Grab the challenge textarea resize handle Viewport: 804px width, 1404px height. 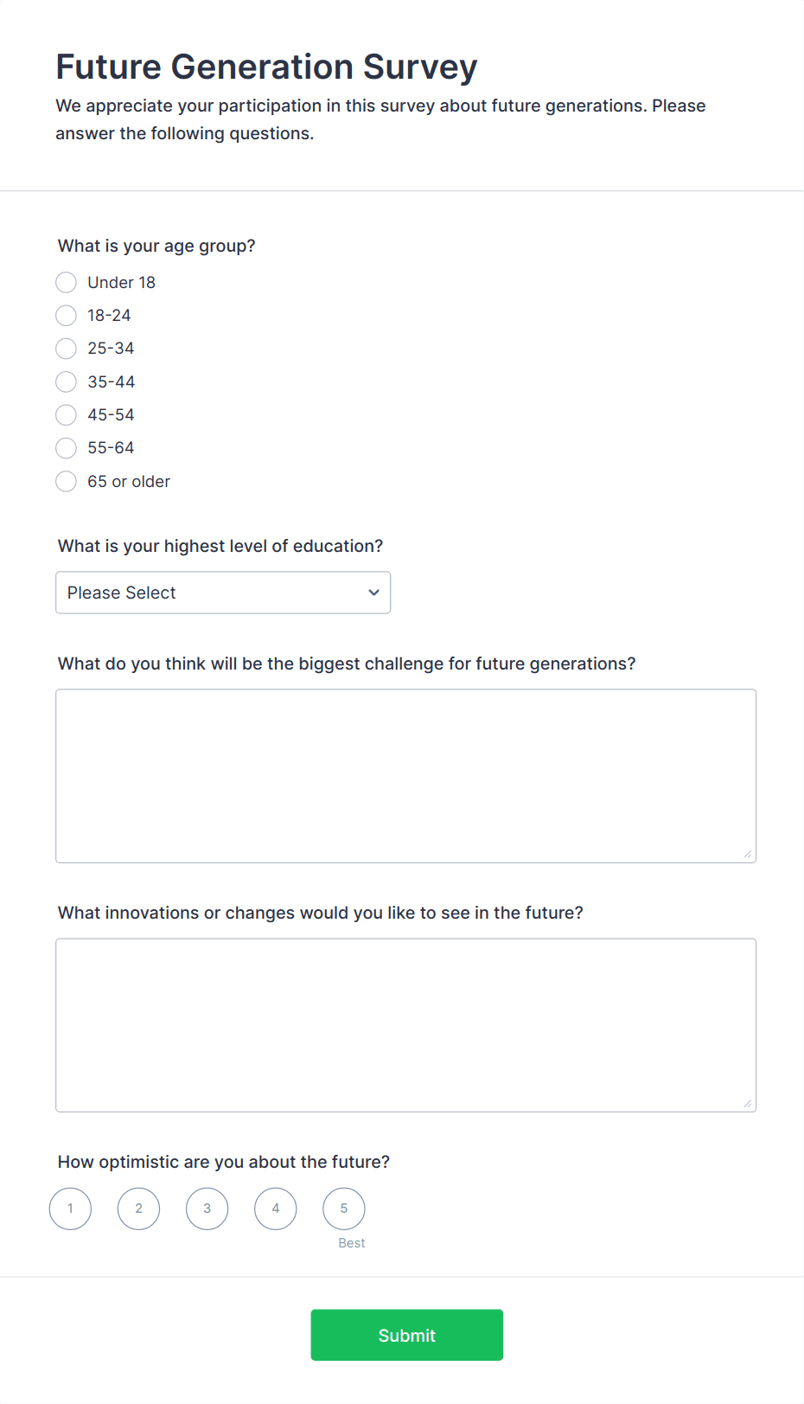coord(748,855)
